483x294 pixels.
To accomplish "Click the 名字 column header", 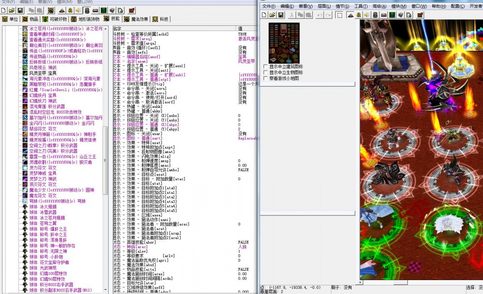I will [x=174, y=29].
